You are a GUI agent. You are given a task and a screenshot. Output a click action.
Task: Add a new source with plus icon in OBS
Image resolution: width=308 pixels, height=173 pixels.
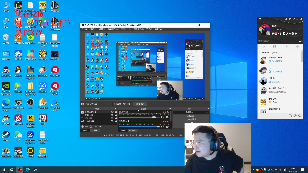point(83,127)
